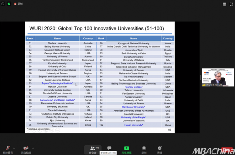This screenshot has height=155, width=235.
Task: Click 'Hamburger University*' link text
Action: click(x=133, y=107)
